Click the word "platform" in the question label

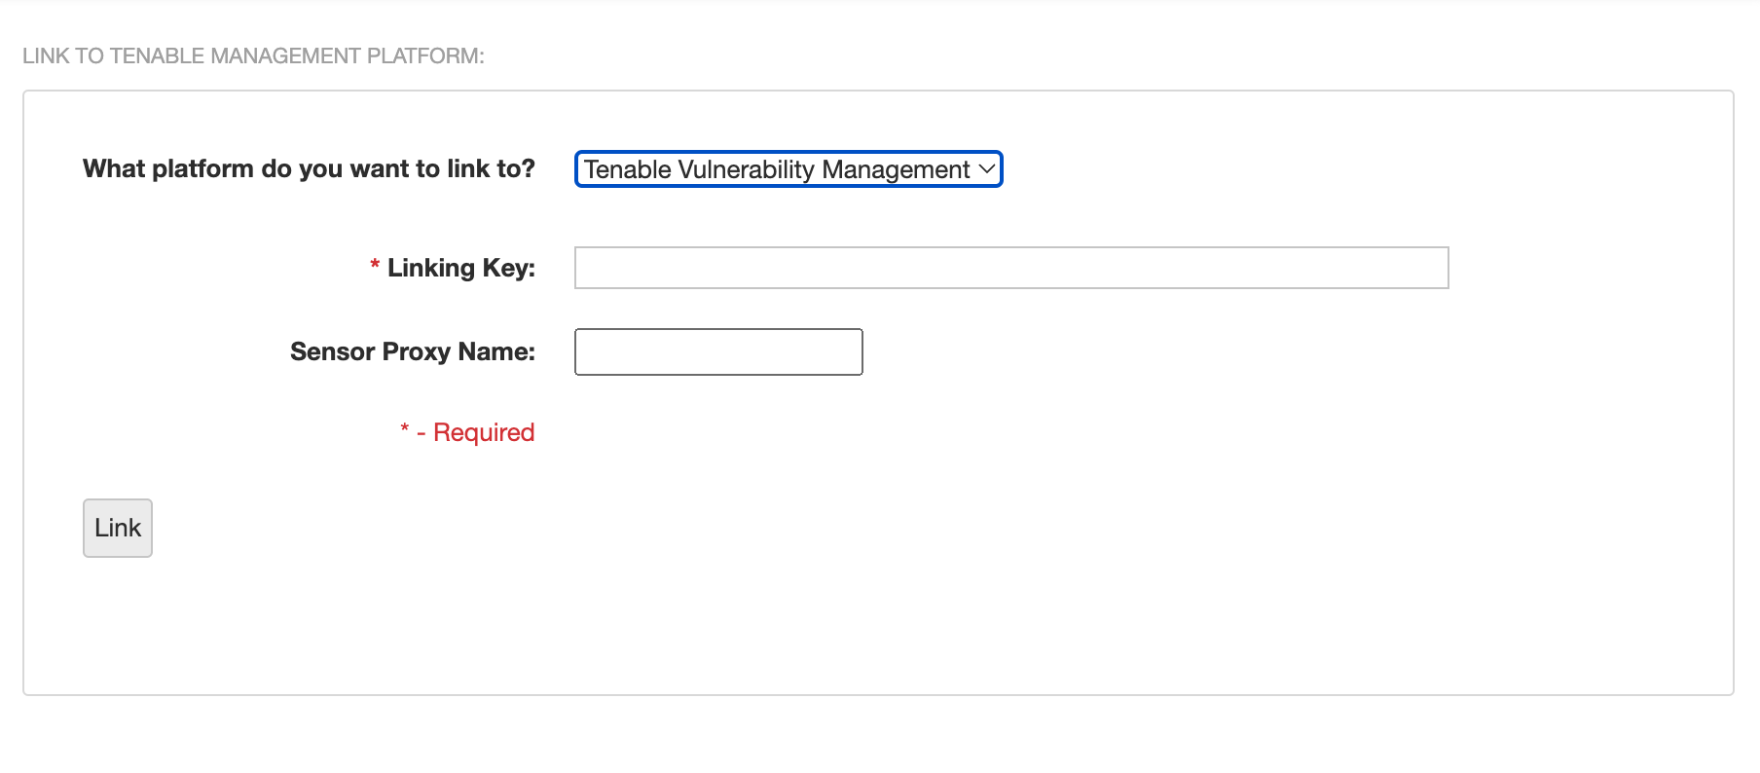tap(202, 168)
